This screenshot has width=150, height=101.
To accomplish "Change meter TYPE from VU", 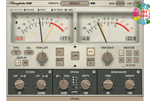I will coord(16,52).
